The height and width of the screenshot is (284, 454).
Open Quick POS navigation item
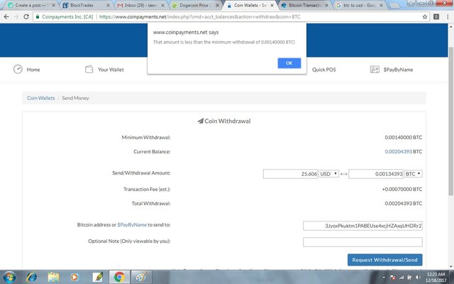tap(323, 70)
